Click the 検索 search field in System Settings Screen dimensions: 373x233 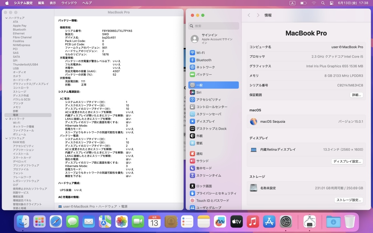pyautogui.click(x=213, y=26)
